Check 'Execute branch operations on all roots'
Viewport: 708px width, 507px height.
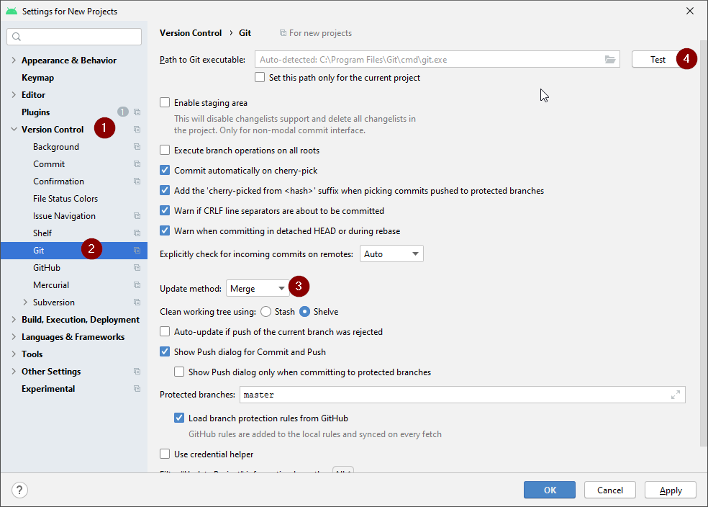pyautogui.click(x=165, y=150)
